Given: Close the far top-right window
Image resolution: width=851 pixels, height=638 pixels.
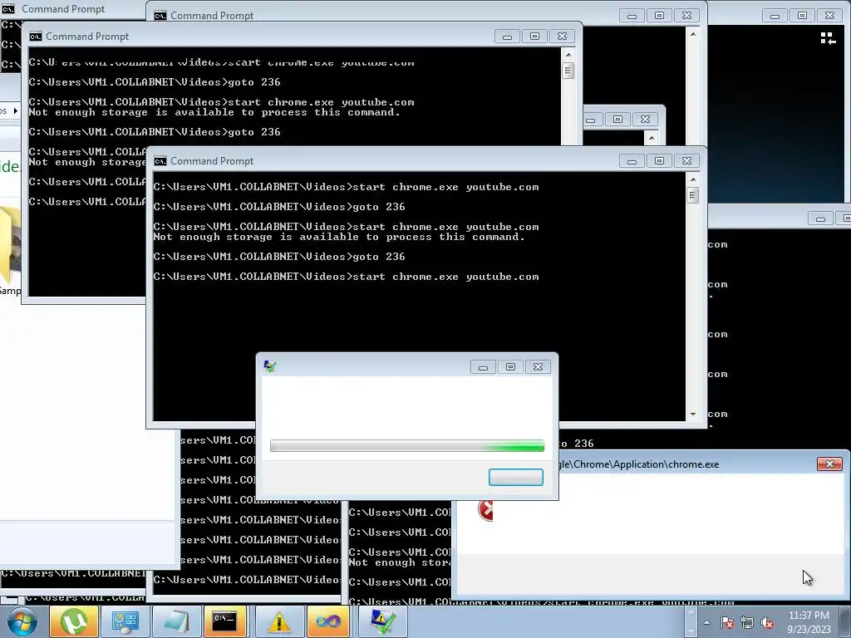Looking at the screenshot, I should (829, 16).
